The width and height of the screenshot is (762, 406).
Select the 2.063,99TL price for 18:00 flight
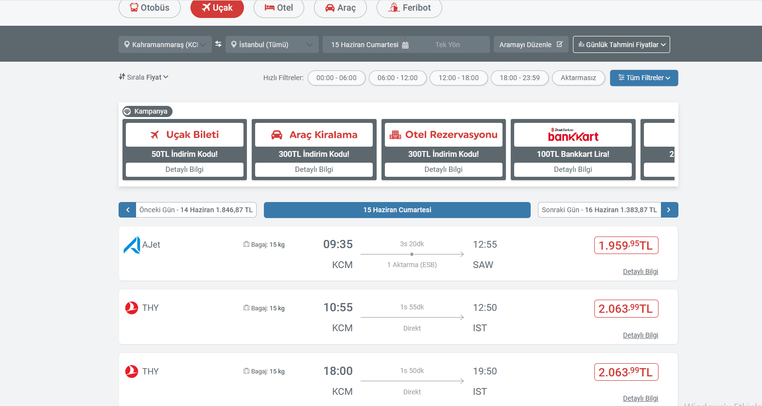point(626,372)
